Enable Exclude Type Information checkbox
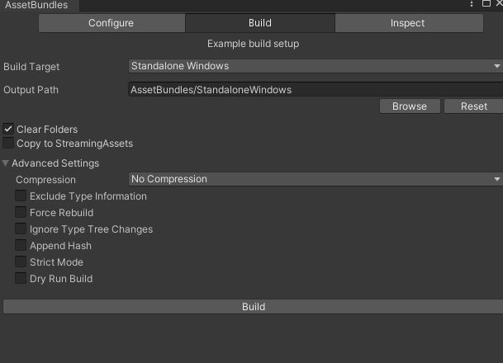Viewport: 503px width, 363px height. coord(21,196)
